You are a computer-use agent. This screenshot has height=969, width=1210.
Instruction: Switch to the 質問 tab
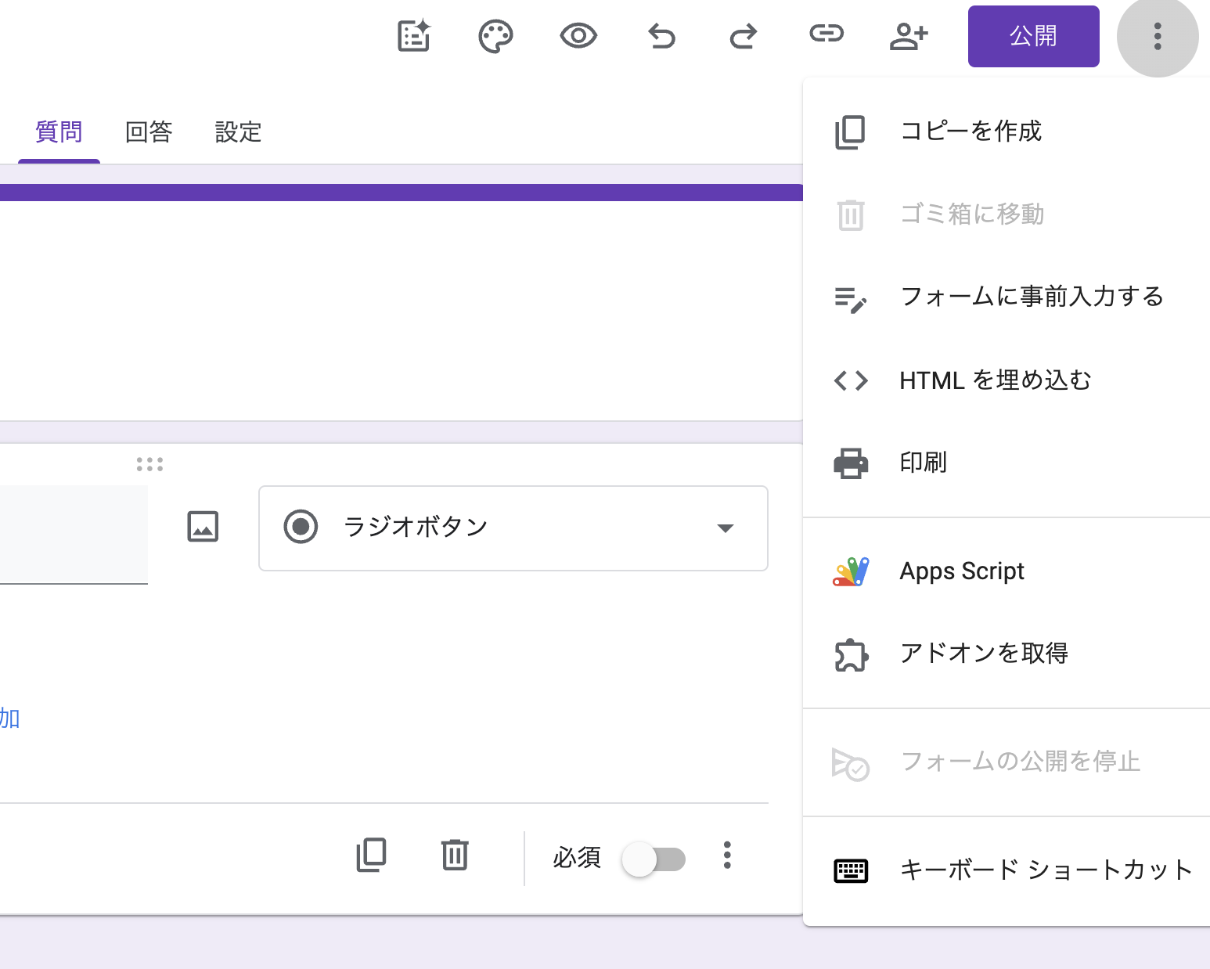coord(59,131)
